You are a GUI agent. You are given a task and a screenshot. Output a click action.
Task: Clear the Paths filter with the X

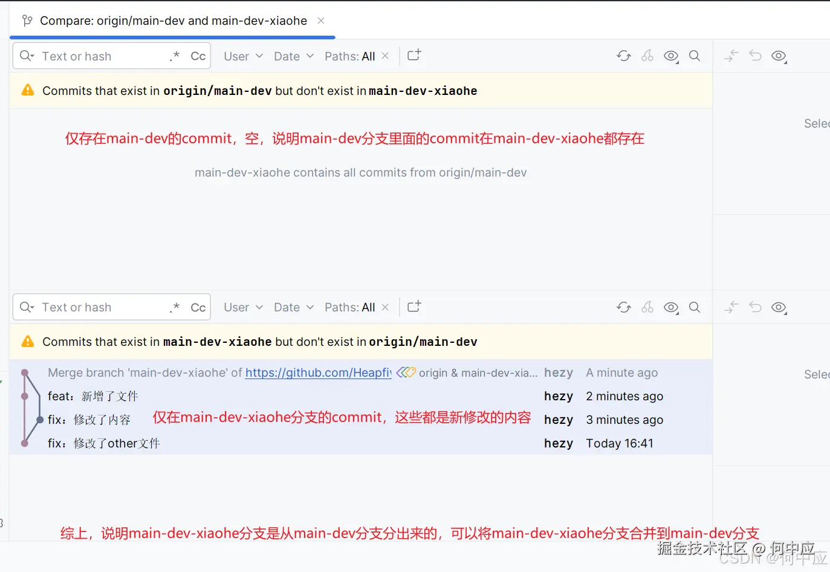tap(385, 56)
